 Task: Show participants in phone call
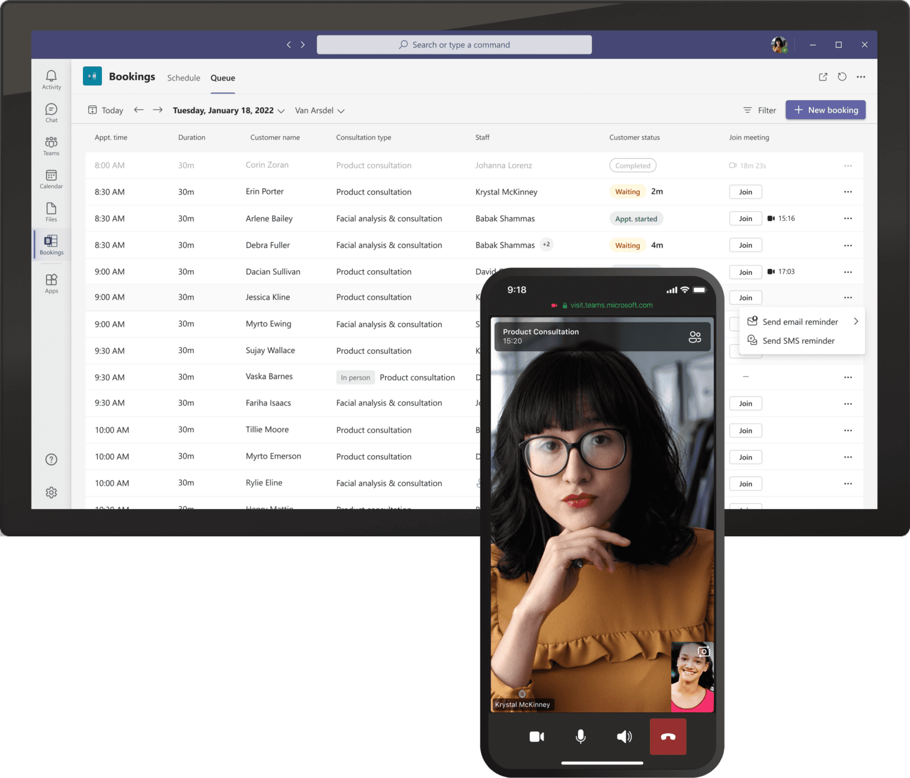click(695, 337)
